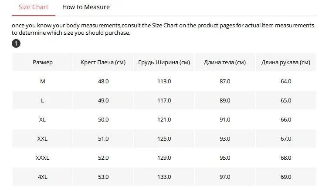329x191 pixels.
Task: Open the How to Measure tab
Action: click(x=86, y=7)
